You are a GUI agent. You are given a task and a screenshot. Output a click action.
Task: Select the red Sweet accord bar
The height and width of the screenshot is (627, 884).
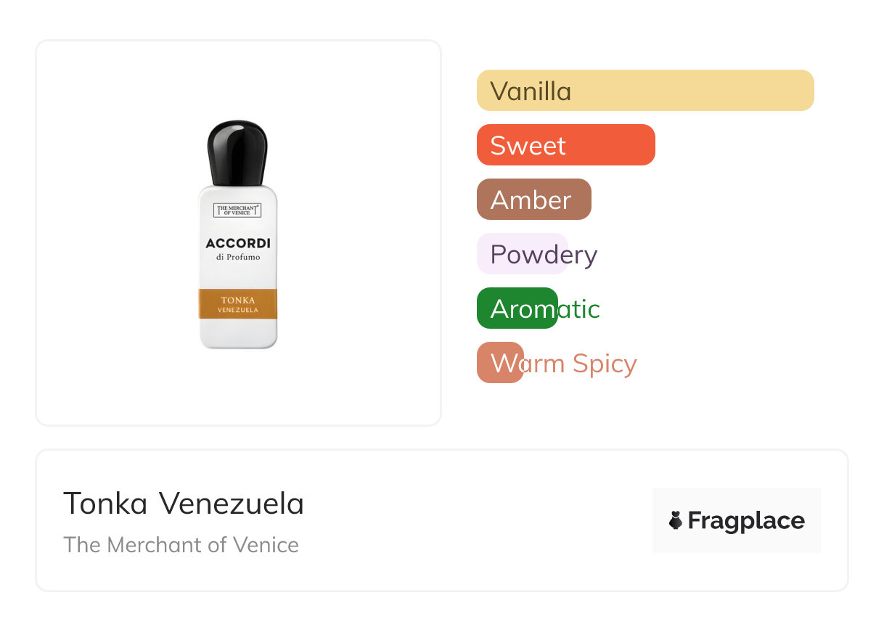pos(565,145)
